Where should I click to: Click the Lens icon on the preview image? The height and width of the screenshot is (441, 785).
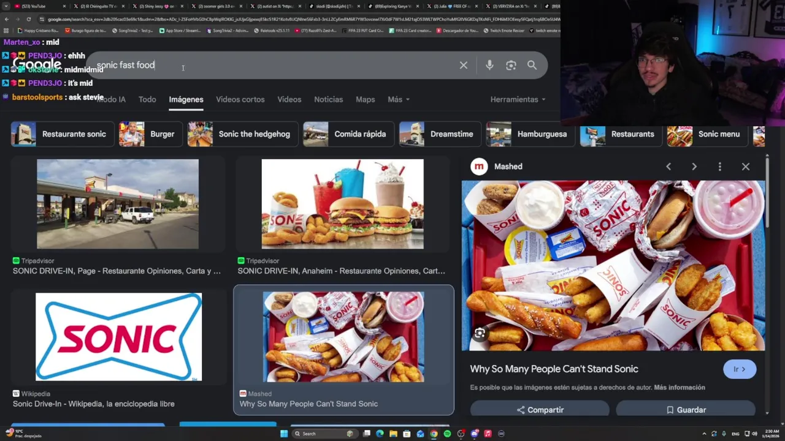(480, 333)
